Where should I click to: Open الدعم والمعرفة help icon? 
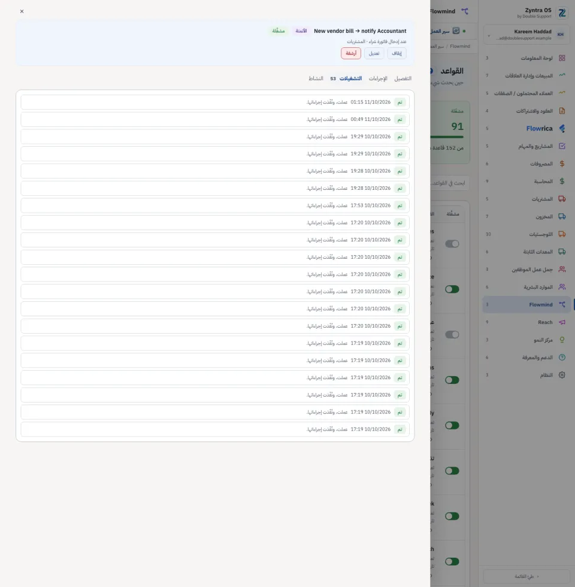click(x=562, y=357)
